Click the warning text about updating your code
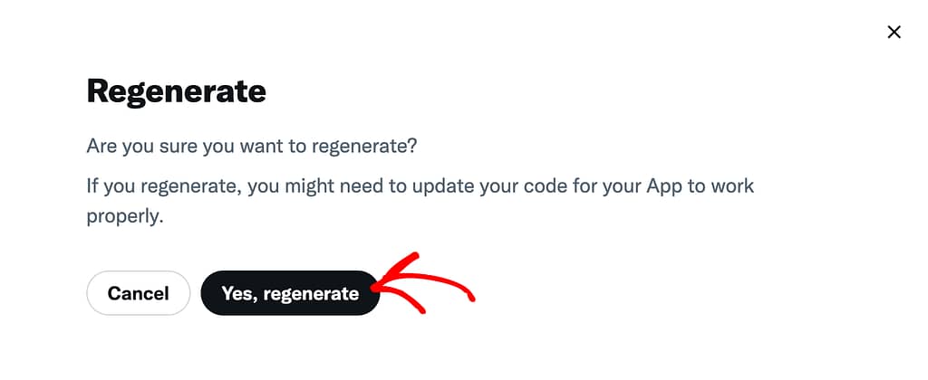Viewport: 928px width, 380px height. [x=420, y=201]
